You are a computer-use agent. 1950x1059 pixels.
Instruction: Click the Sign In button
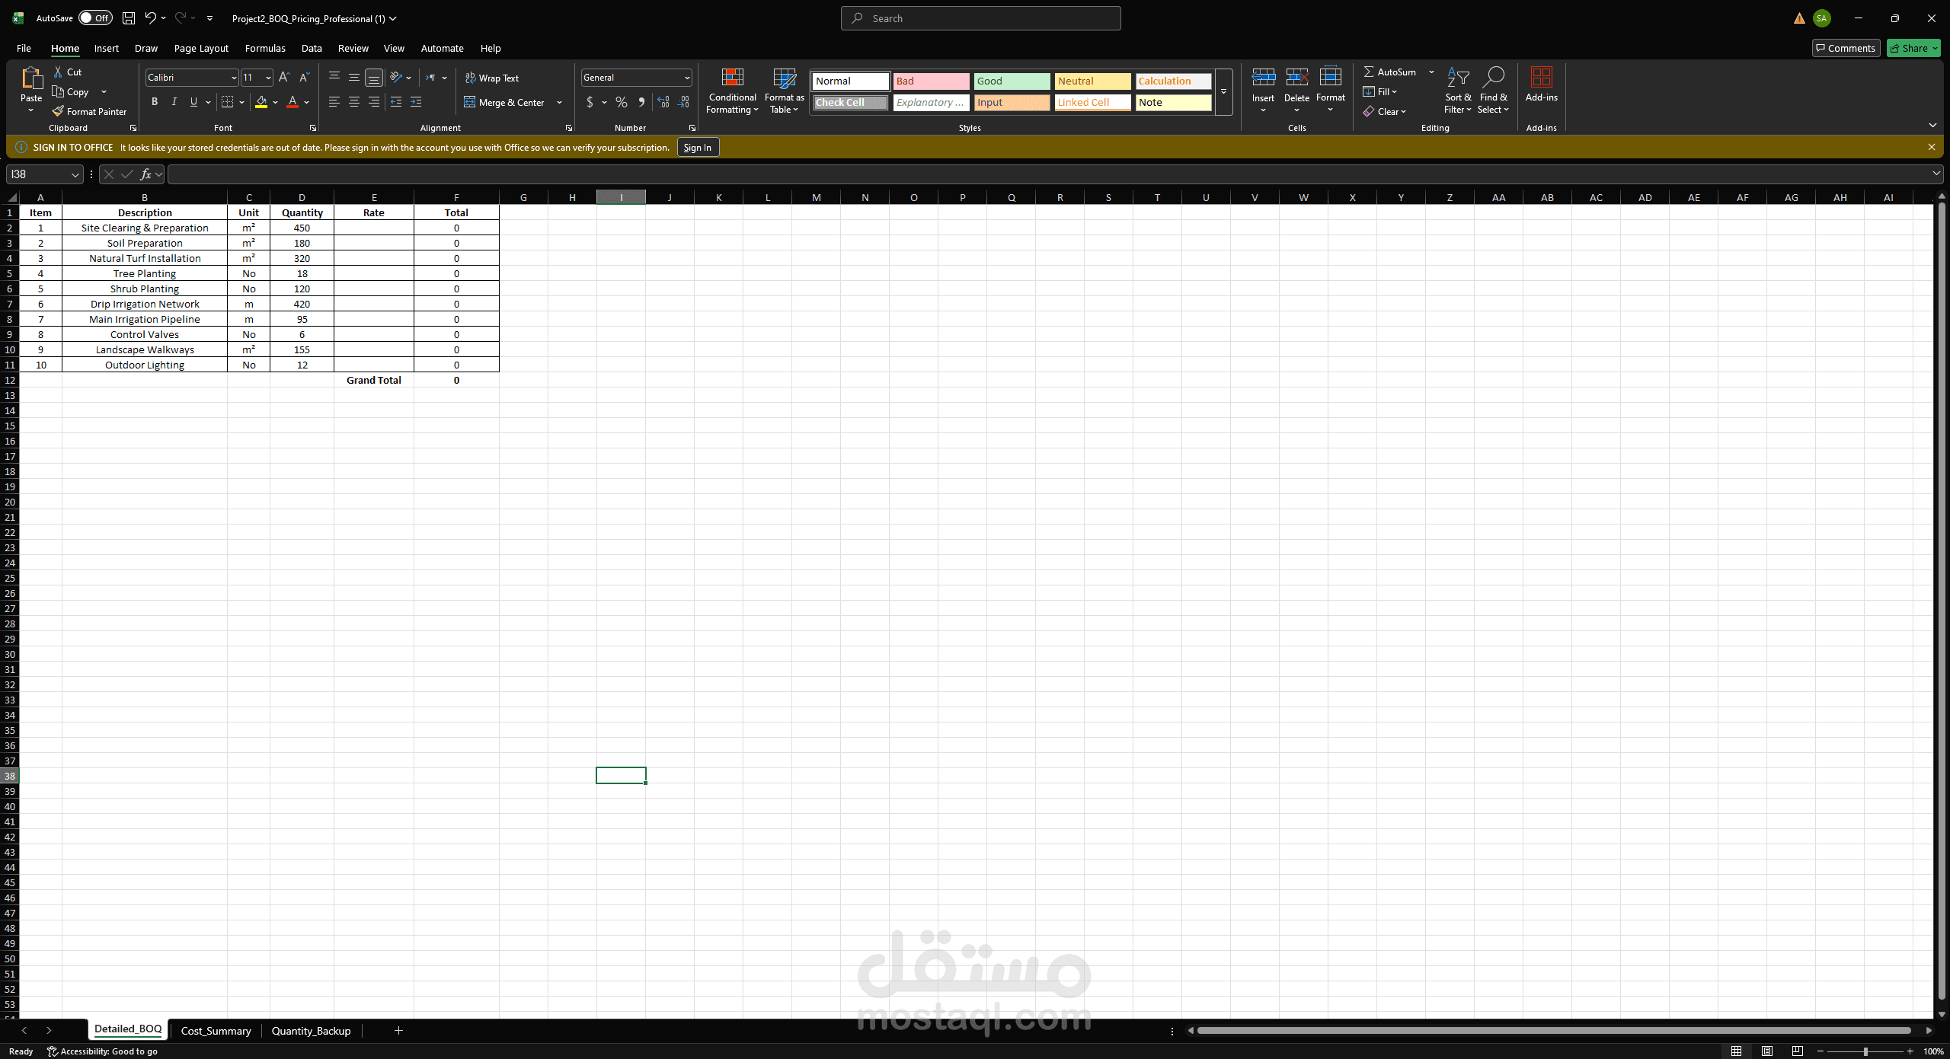pos(697,148)
